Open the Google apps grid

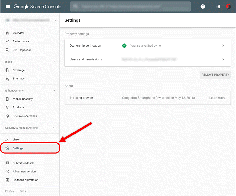218,7
